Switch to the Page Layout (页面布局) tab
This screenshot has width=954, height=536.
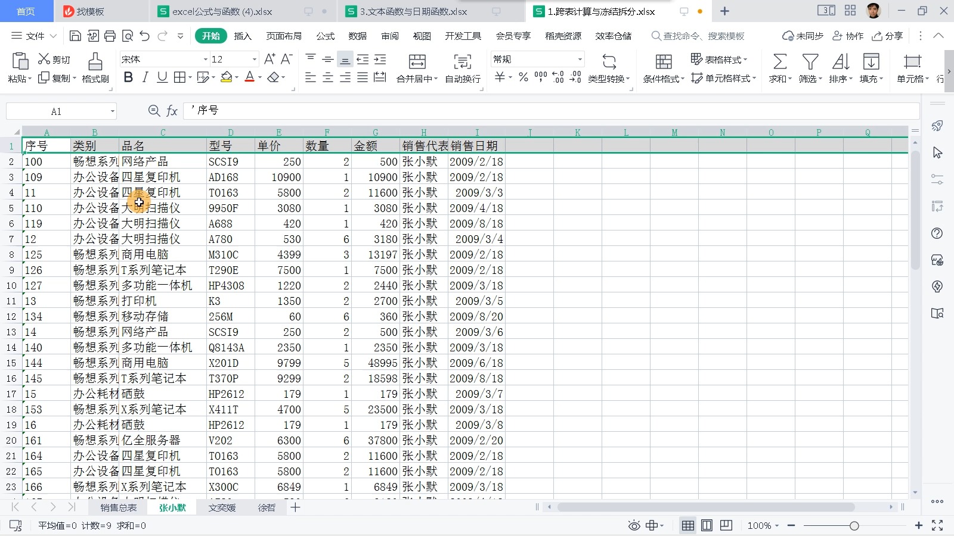[x=284, y=36]
